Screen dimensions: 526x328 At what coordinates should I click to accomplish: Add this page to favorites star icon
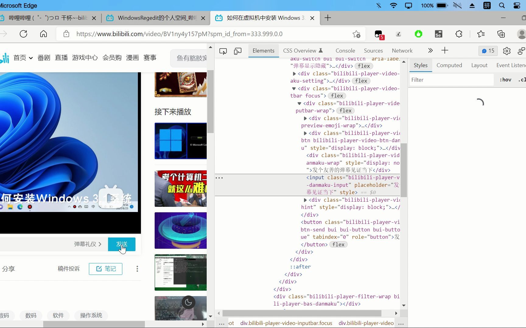(356, 34)
